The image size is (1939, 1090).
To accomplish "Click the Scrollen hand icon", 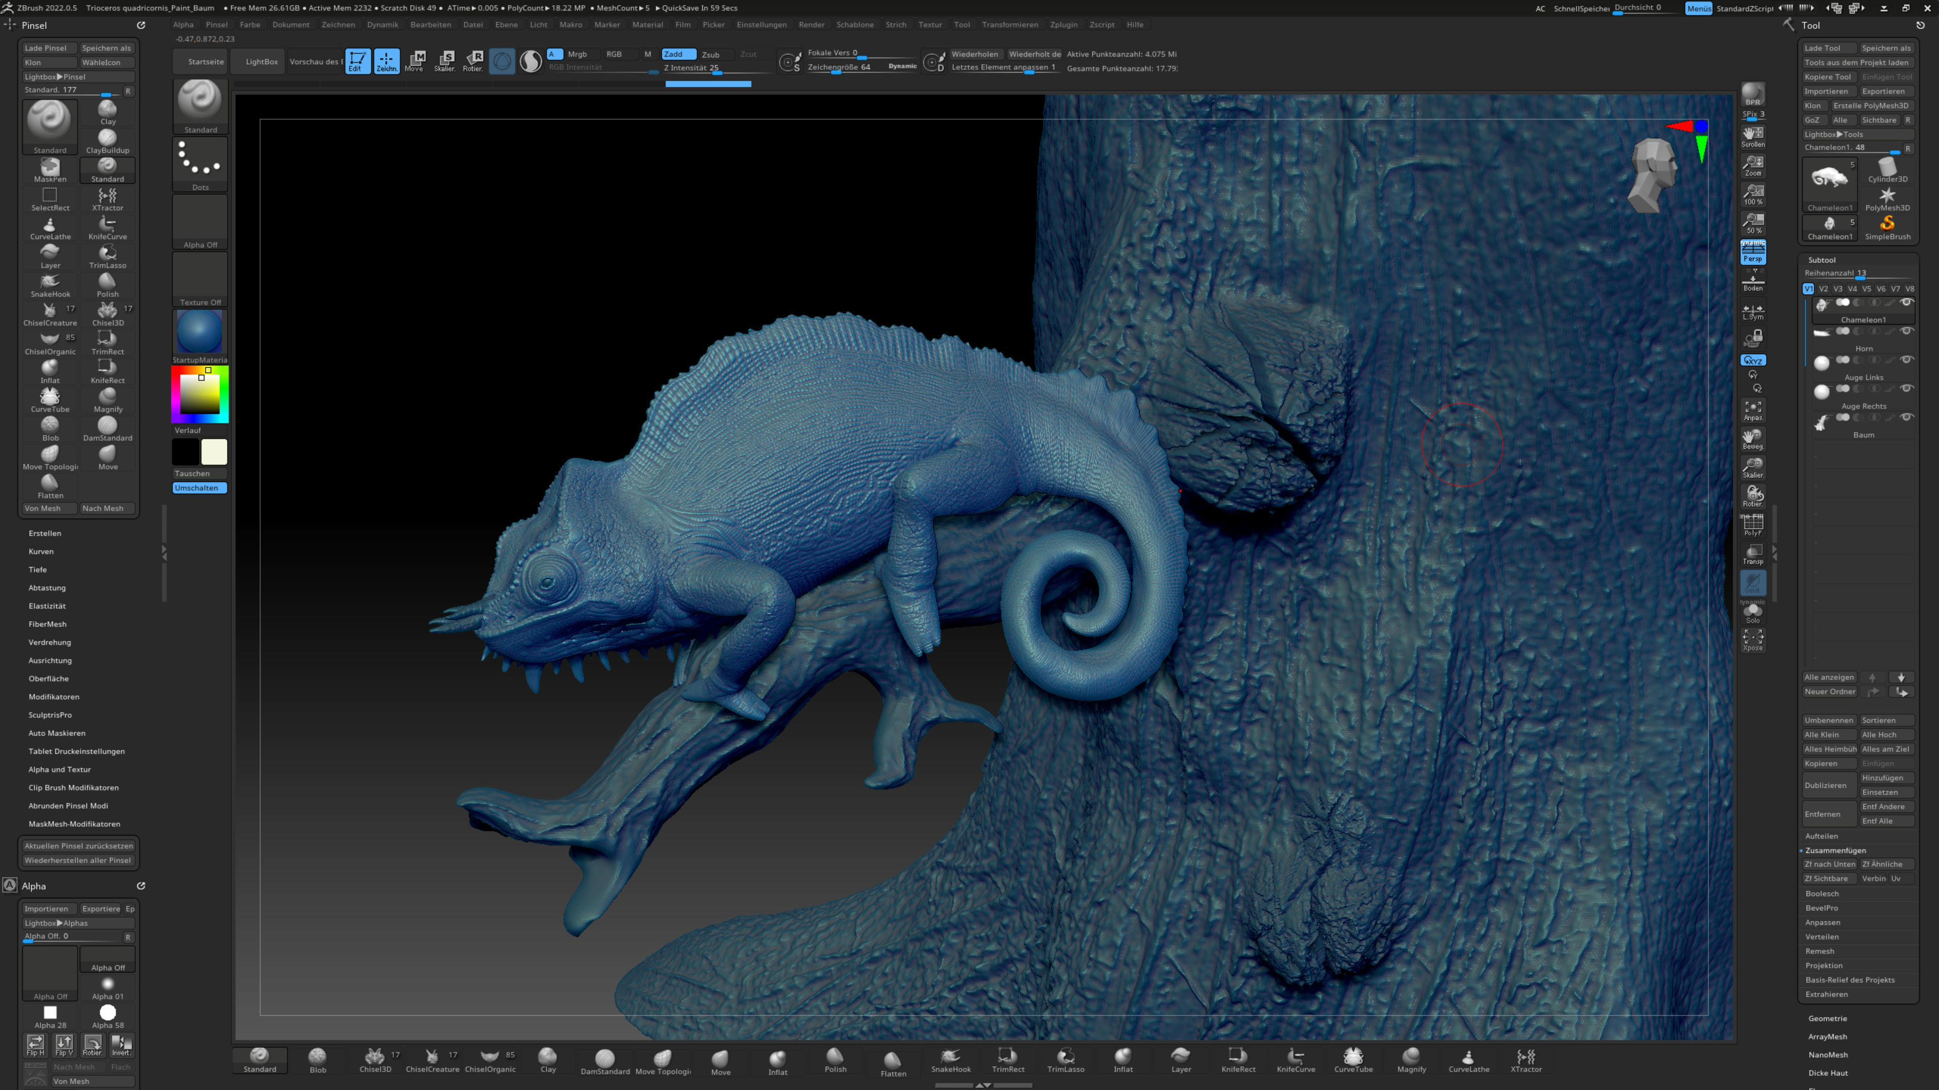I will click(x=1753, y=136).
